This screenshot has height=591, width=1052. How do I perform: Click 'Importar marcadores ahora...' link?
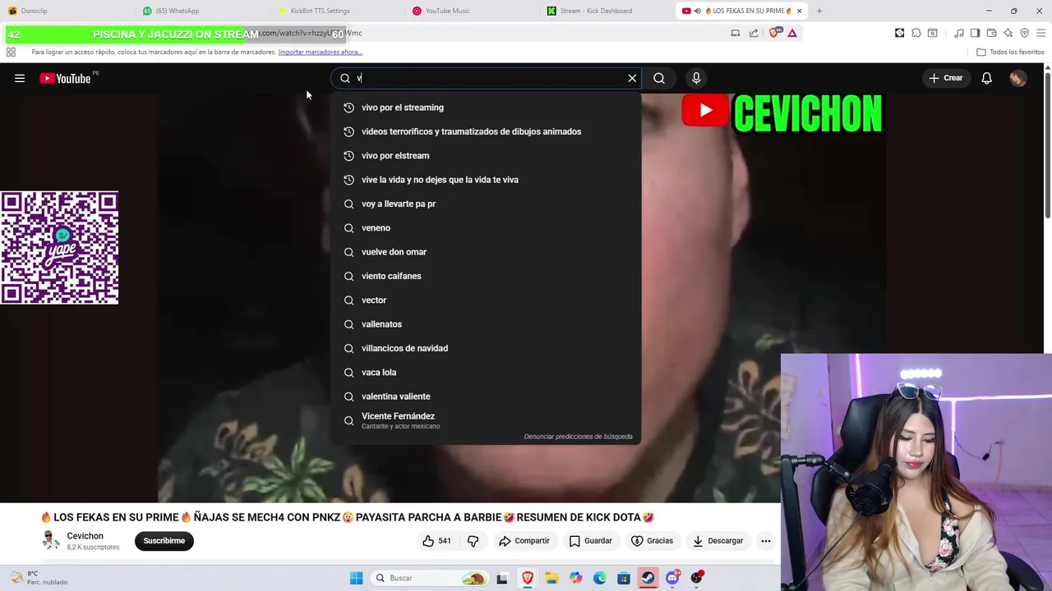pos(321,52)
